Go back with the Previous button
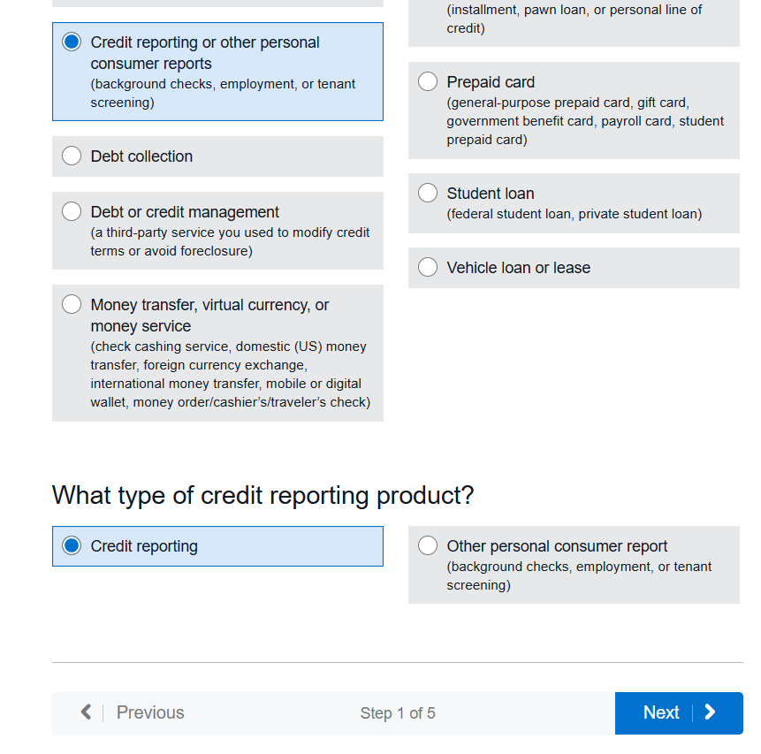 pyautogui.click(x=133, y=712)
